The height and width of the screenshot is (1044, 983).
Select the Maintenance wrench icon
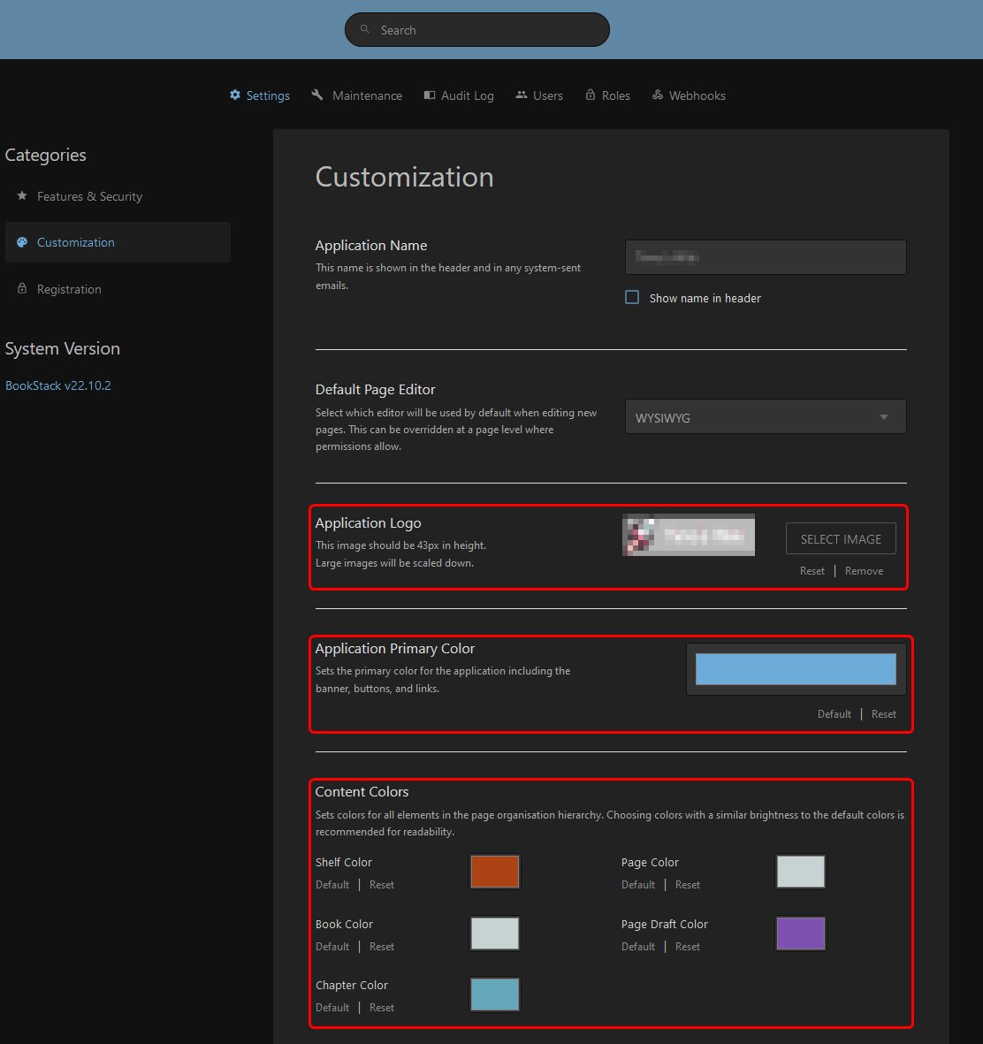(316, 95)
